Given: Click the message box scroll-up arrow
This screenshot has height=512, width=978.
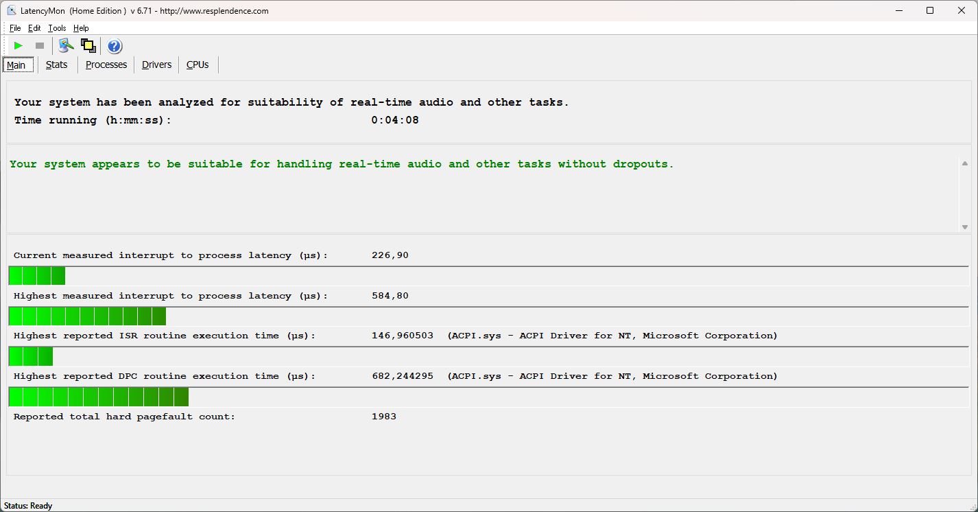Looking at the screenshot, I should (964, 163).
